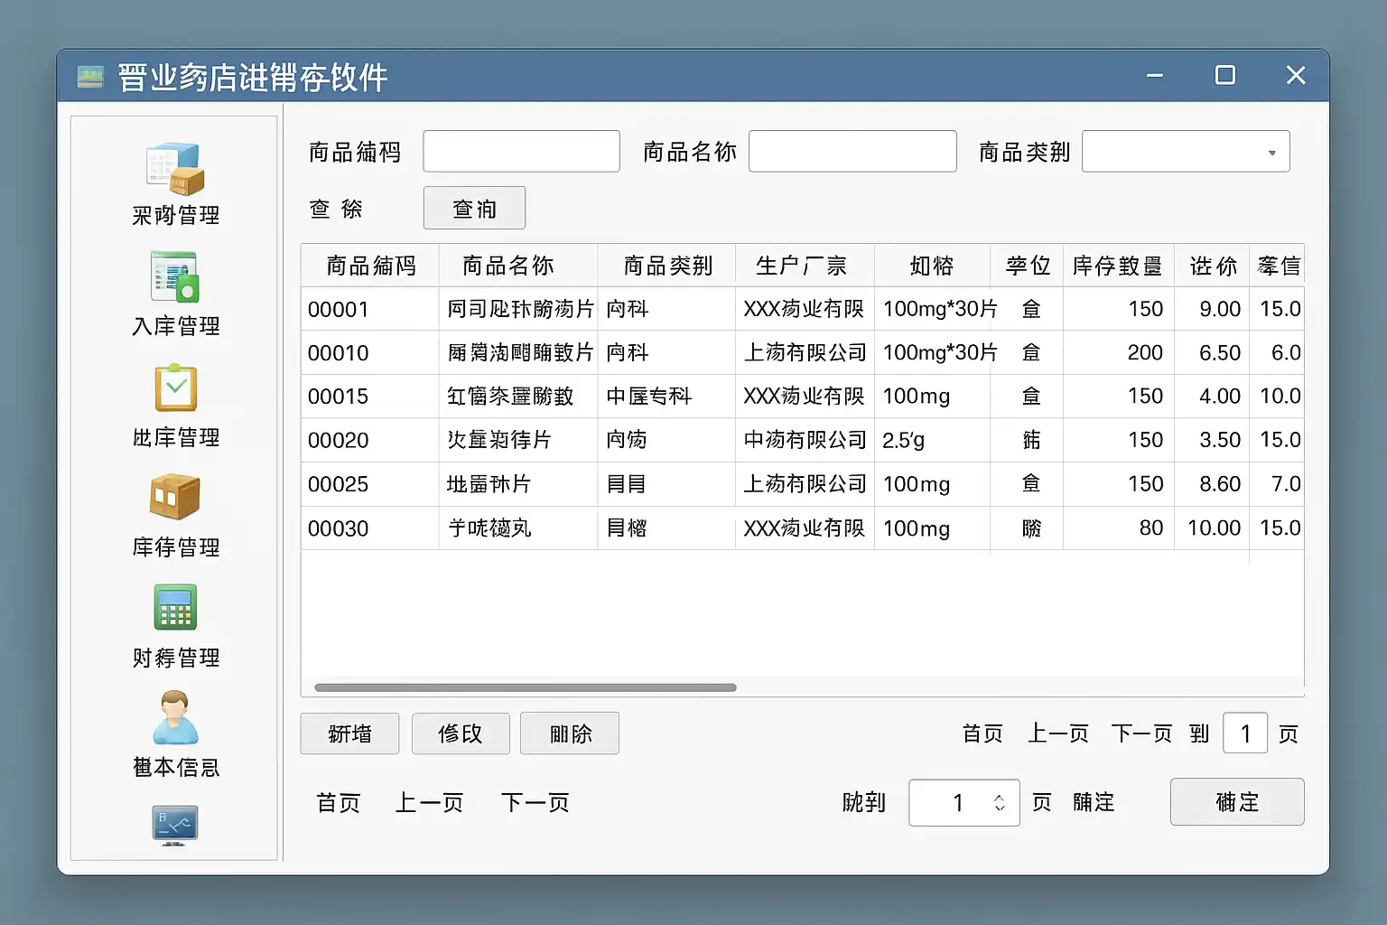
Task: Open the calculator finance management icon
Action: [175, 608]
